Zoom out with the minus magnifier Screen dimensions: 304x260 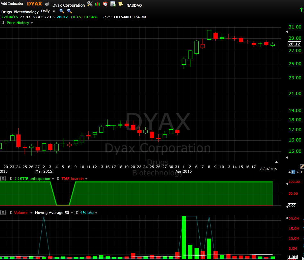pyautogui.click(x=69, y=11)
